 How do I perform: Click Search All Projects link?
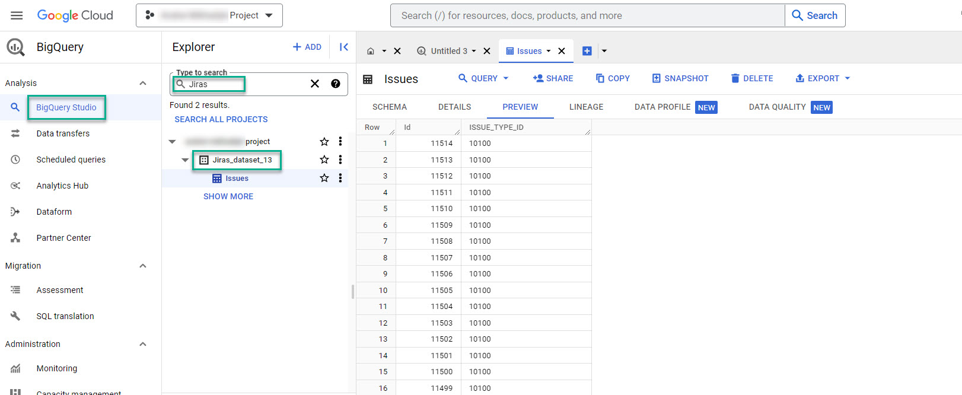[x=221, y=119]
